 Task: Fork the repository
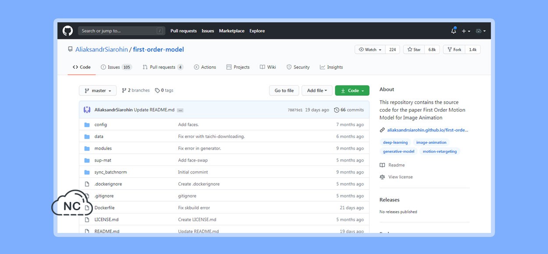[454, 49]
